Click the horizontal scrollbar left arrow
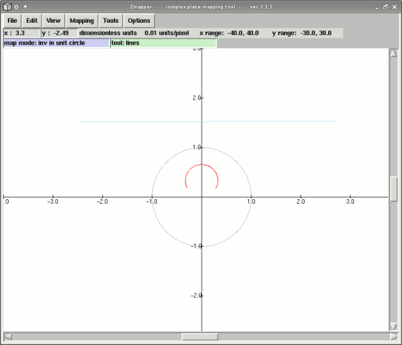Viewport: 402px width, 345px height. click(8, 337)
